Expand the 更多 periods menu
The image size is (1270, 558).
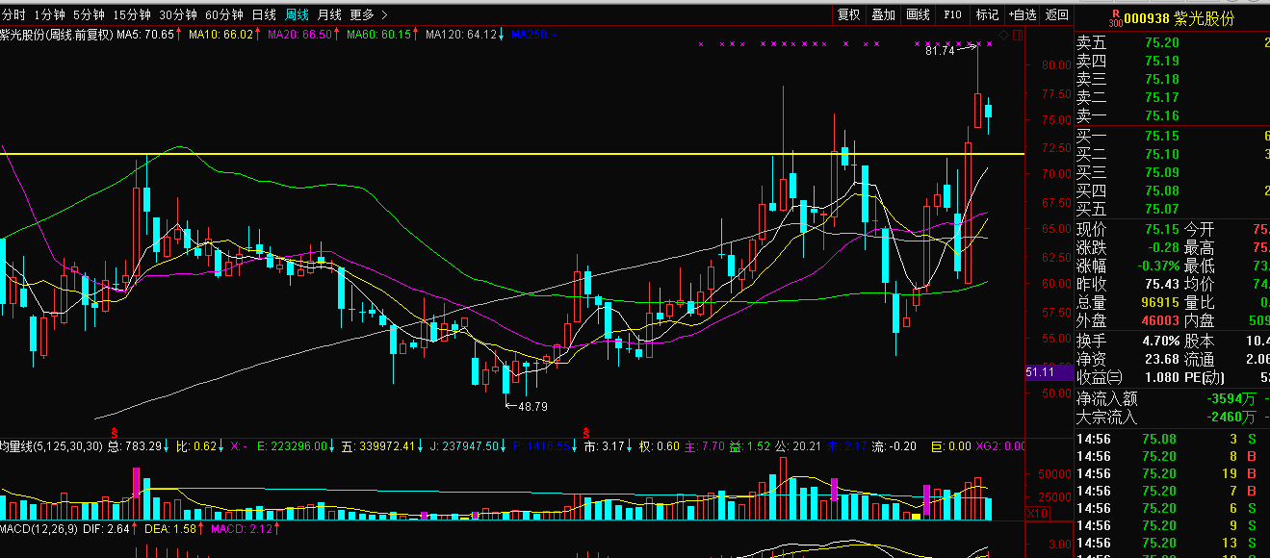[369, 14]
